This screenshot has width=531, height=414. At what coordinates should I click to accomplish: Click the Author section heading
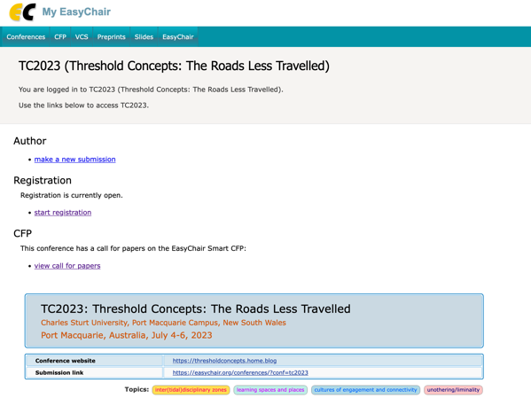pyautogui.click(x=30, y=141)
